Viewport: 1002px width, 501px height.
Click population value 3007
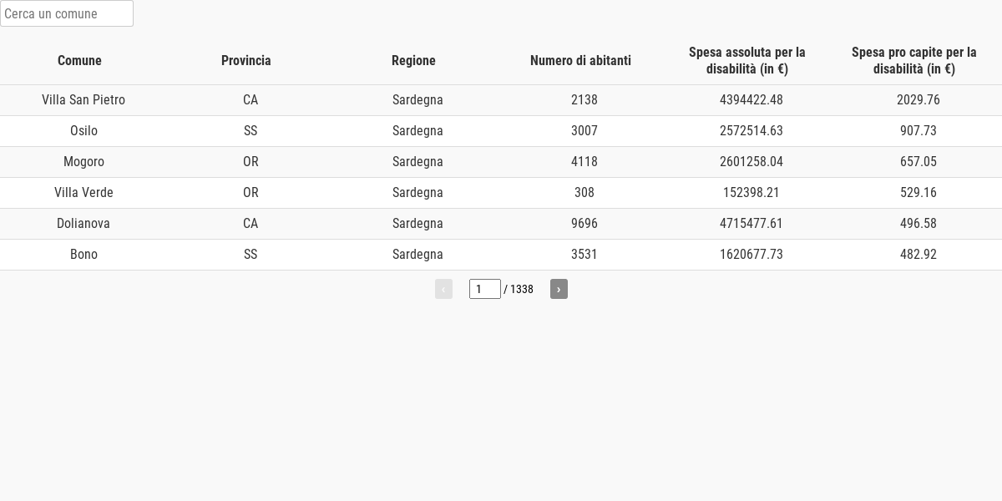click(584, 131)
